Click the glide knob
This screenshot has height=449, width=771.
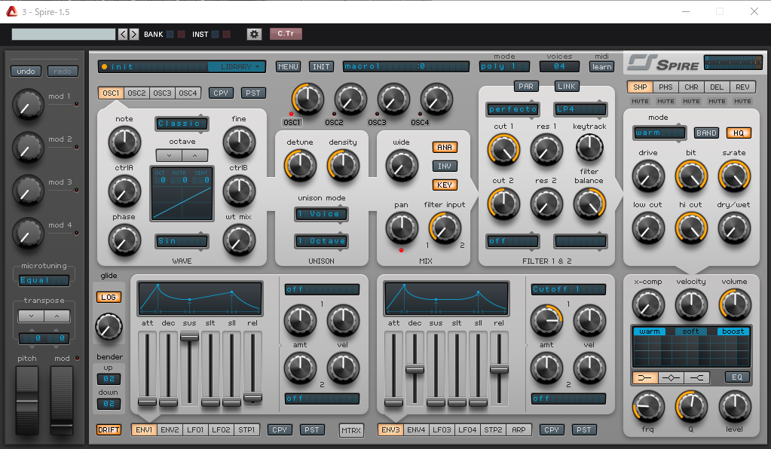pyautogui.click(x=109, y=327)
